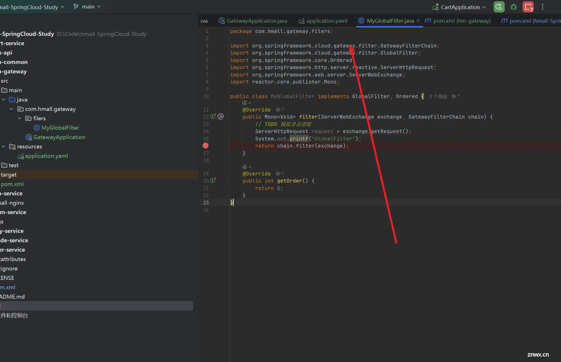Screen dimensions: 561x362
Task: Open the main git branch dropdown
Action: tap(87, 7)
